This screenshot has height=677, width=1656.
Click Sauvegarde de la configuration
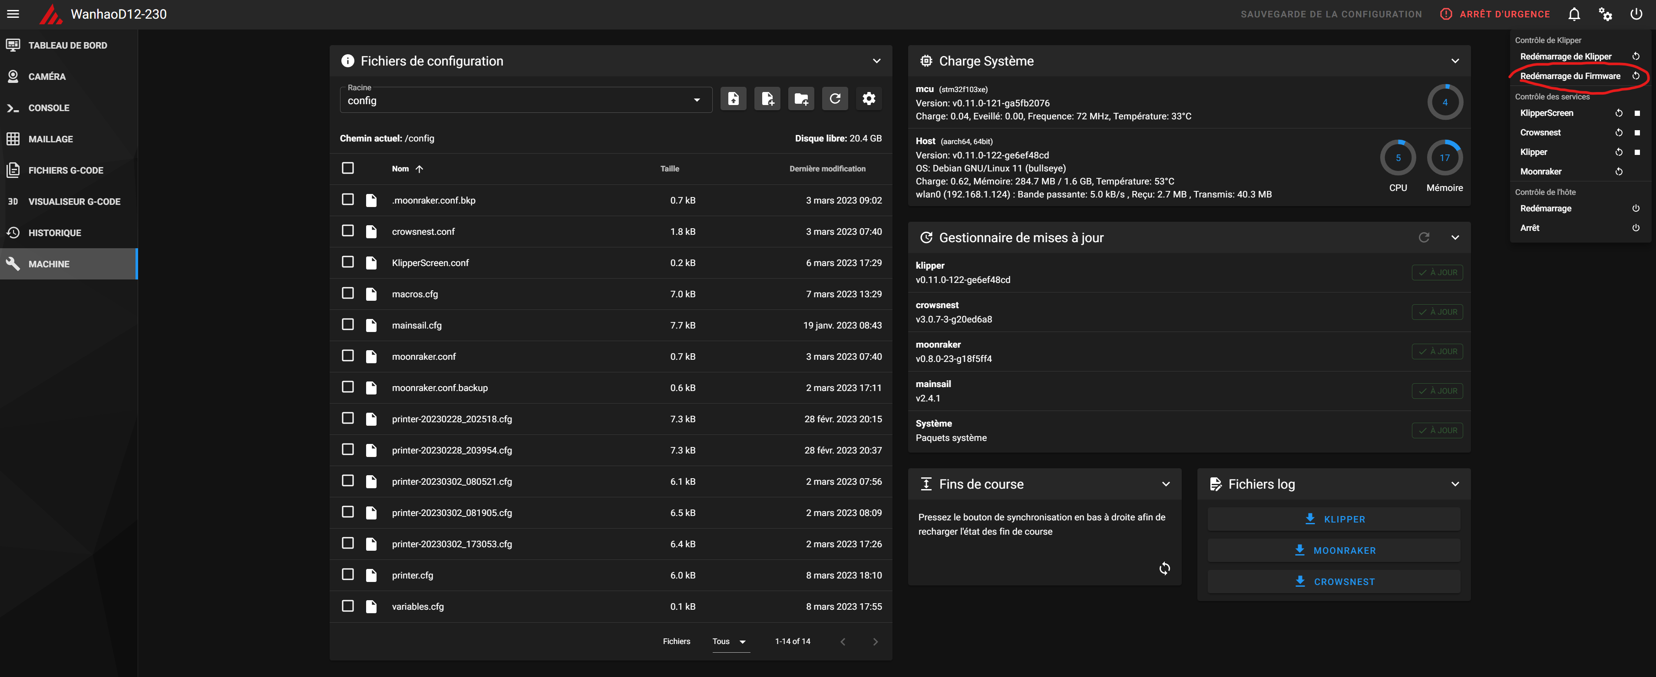[1331, 14]
